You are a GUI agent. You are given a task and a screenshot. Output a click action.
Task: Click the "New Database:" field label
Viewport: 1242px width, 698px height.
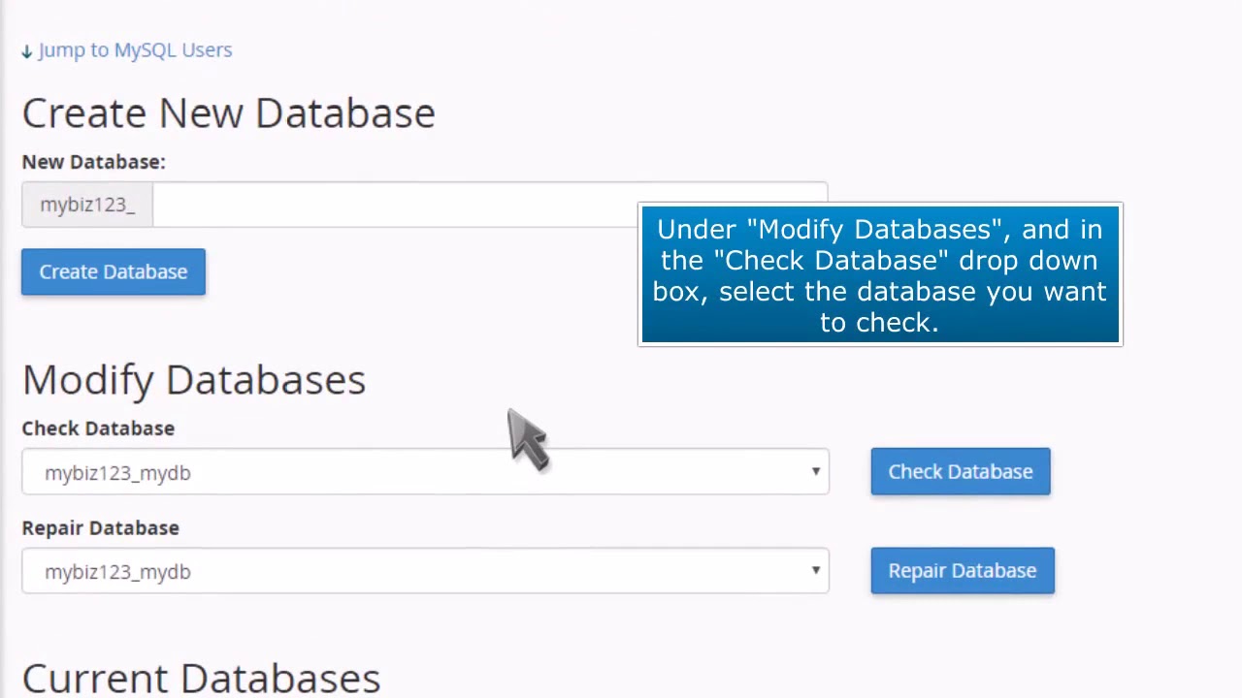pos(94,162)
